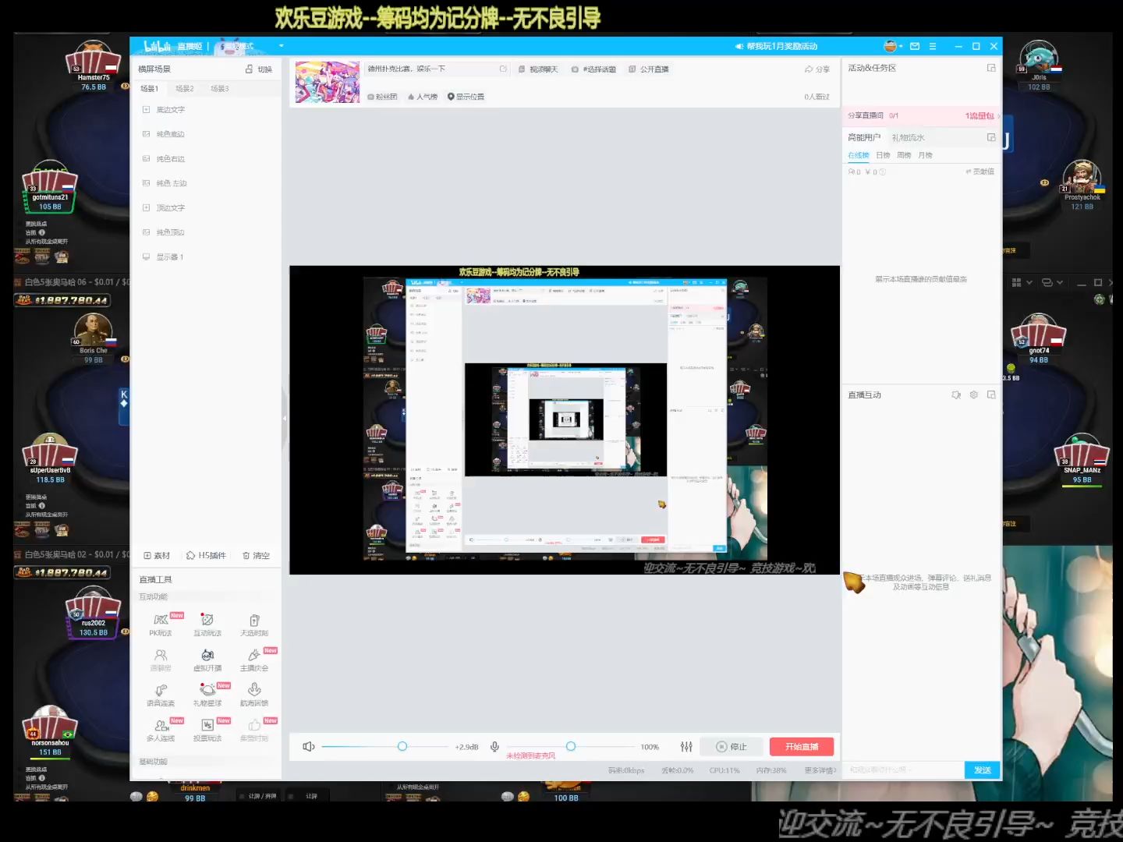Open the 投票玩法 voting tool
The height and width of the screenshot is (842, 1123).
tap(207, 730)
